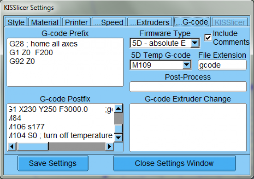254x179 pixels.
Task: Expand the 5D Temp G-code dropdown arrow
Action: click(x=187, y=65)
